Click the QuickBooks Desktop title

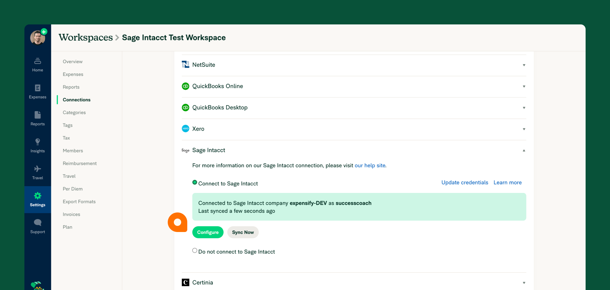point(220,107)
